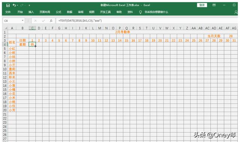This screenshot has width=240, height=142.
Task: Minimize the Excel window
Action: pyautogui.click(x=224, y=5)
